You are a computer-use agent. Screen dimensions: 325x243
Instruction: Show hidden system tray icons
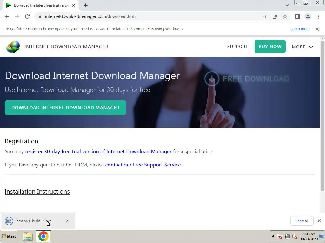[273, 236]
